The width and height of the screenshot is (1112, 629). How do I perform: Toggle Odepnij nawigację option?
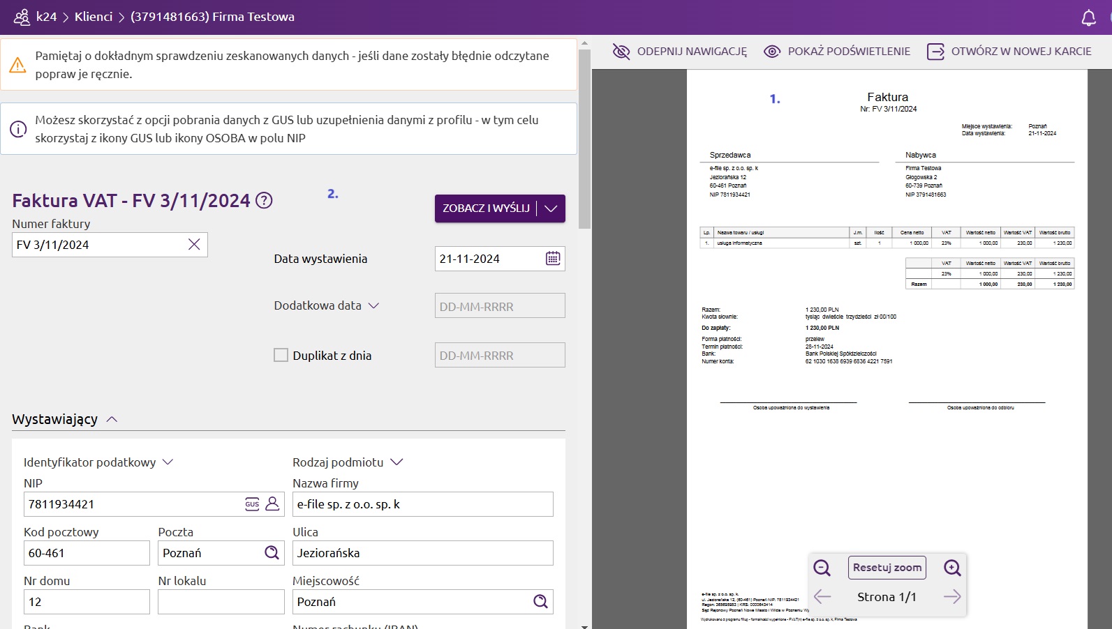pyautogui.click(x=679, y=52)
